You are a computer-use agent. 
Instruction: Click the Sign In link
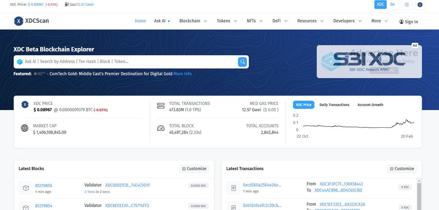coord(409,22)
